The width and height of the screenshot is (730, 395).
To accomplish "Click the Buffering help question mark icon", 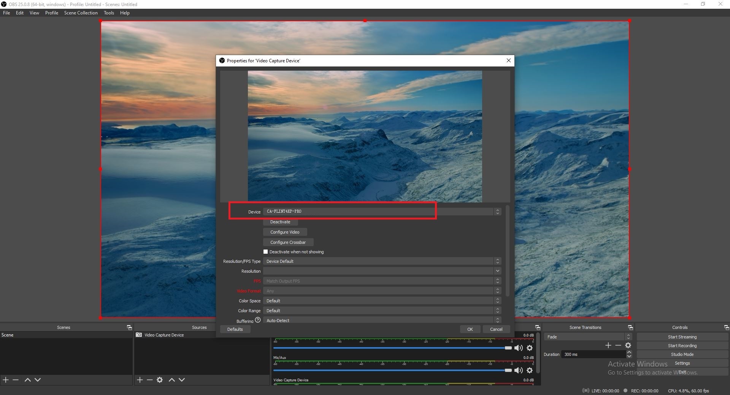I will tap(258, 320).
